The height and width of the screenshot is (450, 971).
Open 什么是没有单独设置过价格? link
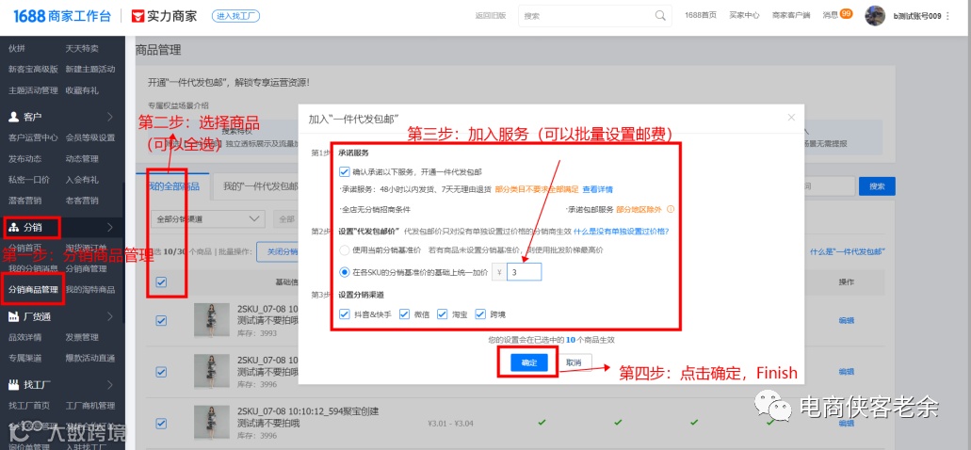tap(621, 232)
